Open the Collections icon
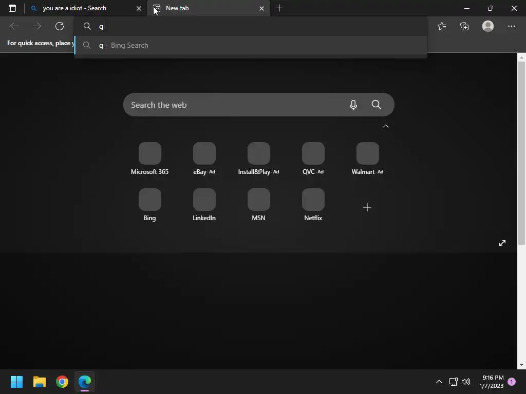The width and height of the screenshot is (526, 394). coord(464,26)
